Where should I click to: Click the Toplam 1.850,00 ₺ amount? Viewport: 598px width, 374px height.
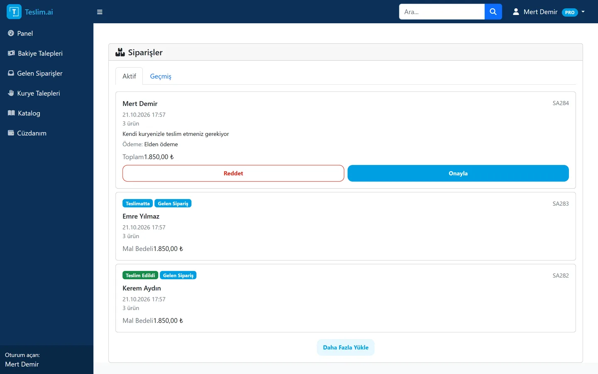(x=148, y=157)
